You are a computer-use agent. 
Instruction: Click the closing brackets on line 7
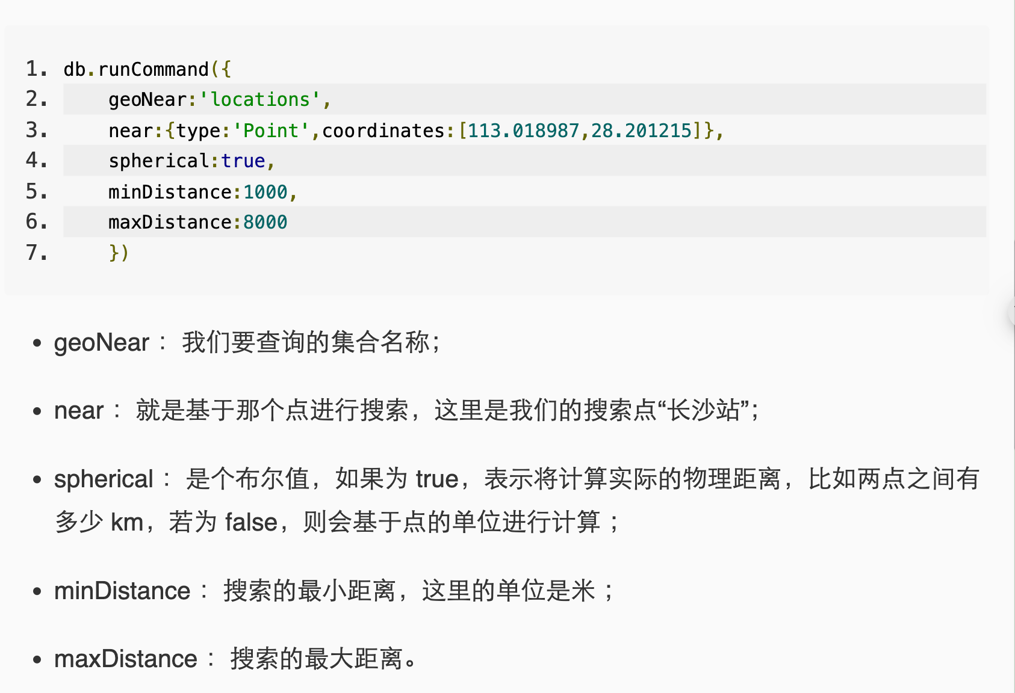(x=119, y=253)
